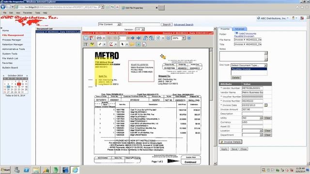Click the delete page annotation icon

pyautogui.click(x=144, y=44)
